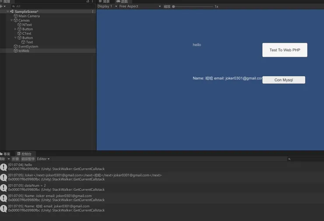The width and height of the screenshot is (324, 221).
Task: Select the NText object row
Action: pos(48,24)
